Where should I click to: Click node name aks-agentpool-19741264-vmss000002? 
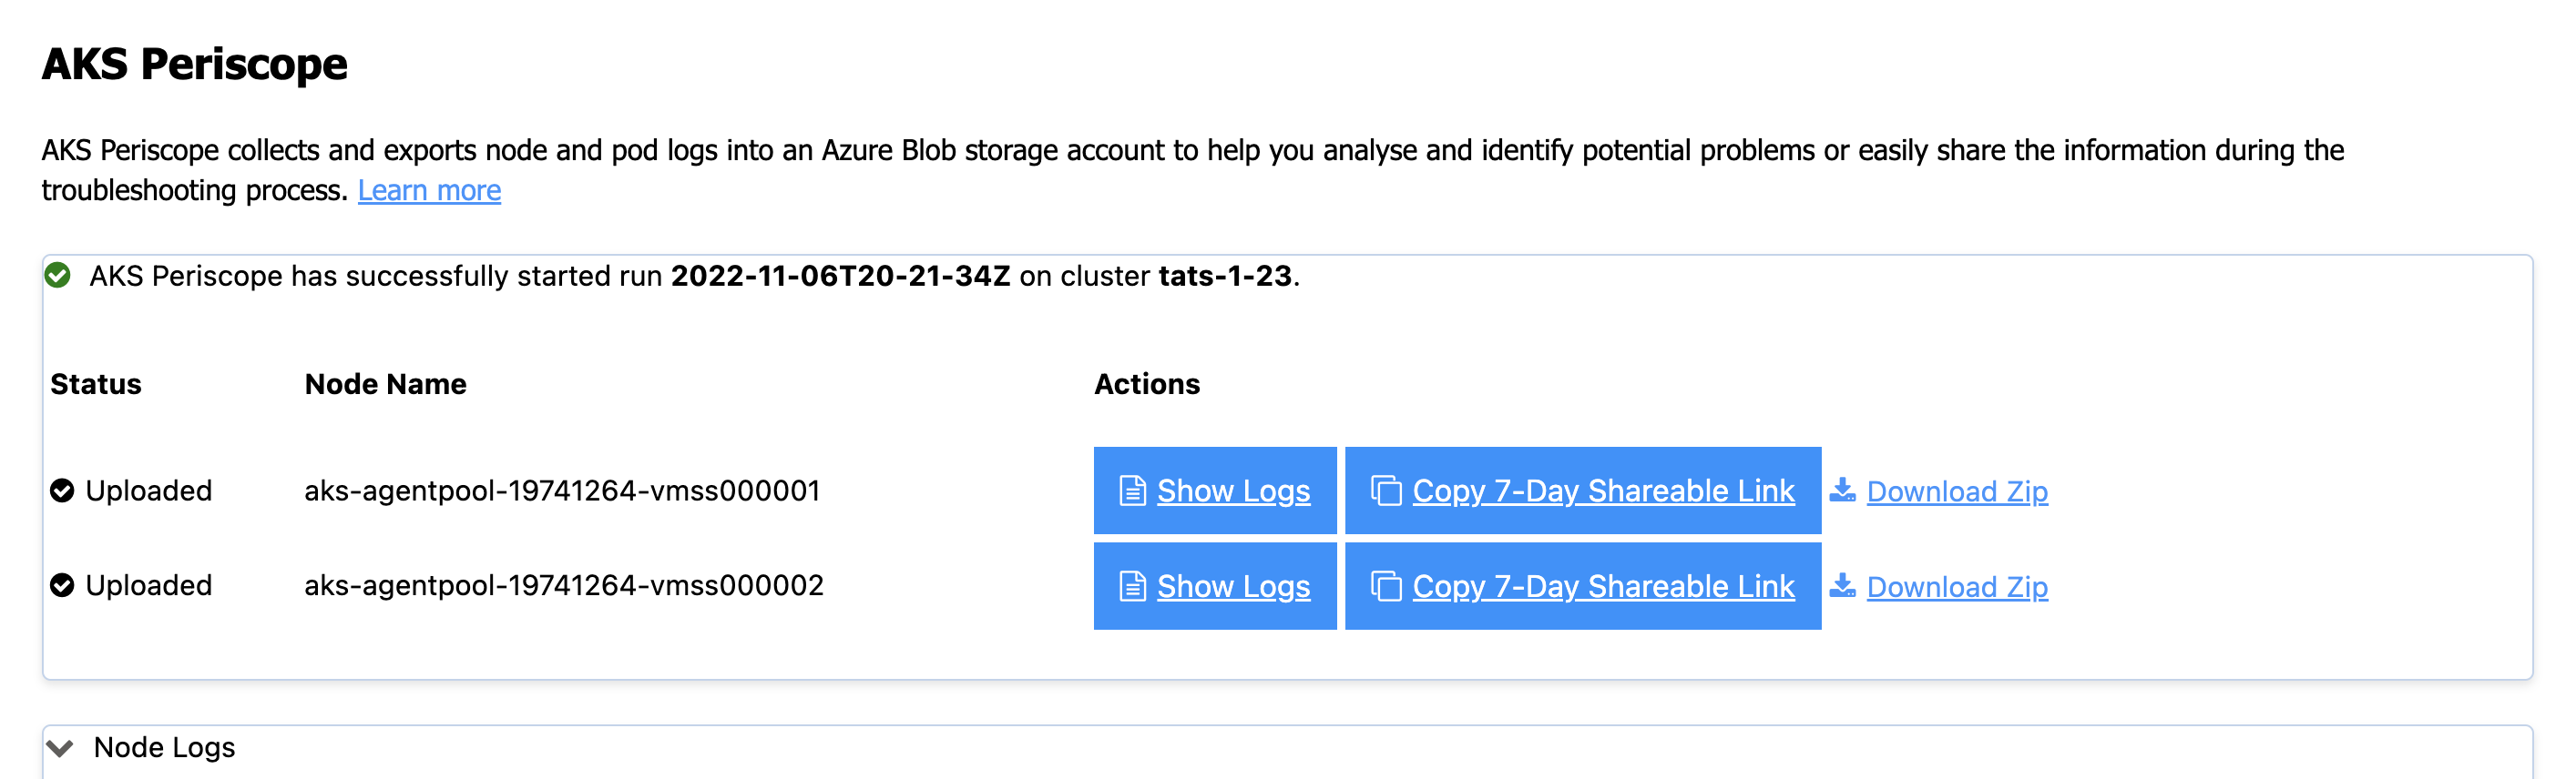[x=564, y=585]
